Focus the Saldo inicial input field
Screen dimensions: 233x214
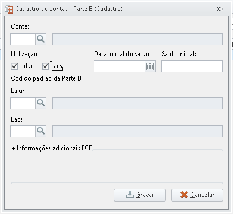[192, 66]
